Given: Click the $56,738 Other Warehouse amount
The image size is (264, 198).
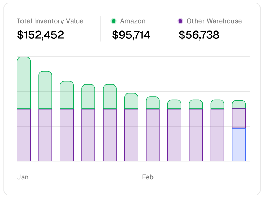Looking at the screenshot, I should (199, 35).
